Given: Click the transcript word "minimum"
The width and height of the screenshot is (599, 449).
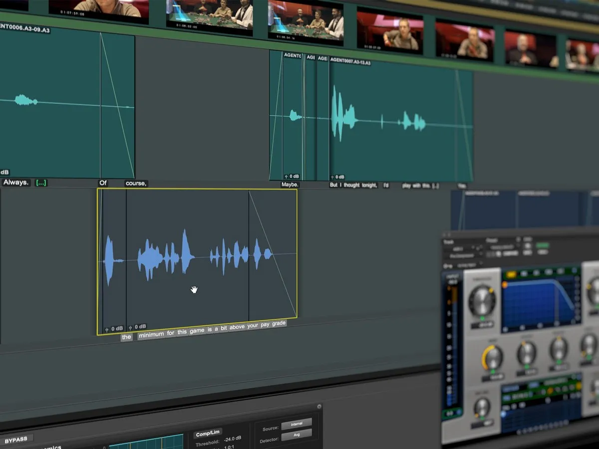Looking at the screenshot, I should click(151, 335).
